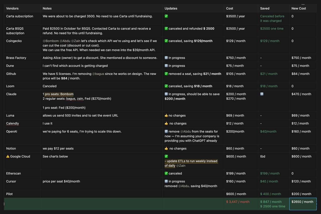Click the blue arrows icon before 'remove @Abdu' for OpenAI

pos(166,131)
